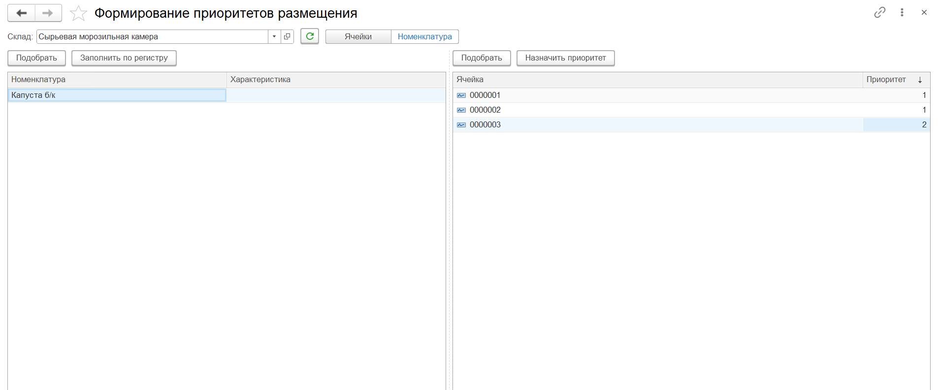Click the cell icon beside 0000003
The image size is (938, 390).
point(461,125)
